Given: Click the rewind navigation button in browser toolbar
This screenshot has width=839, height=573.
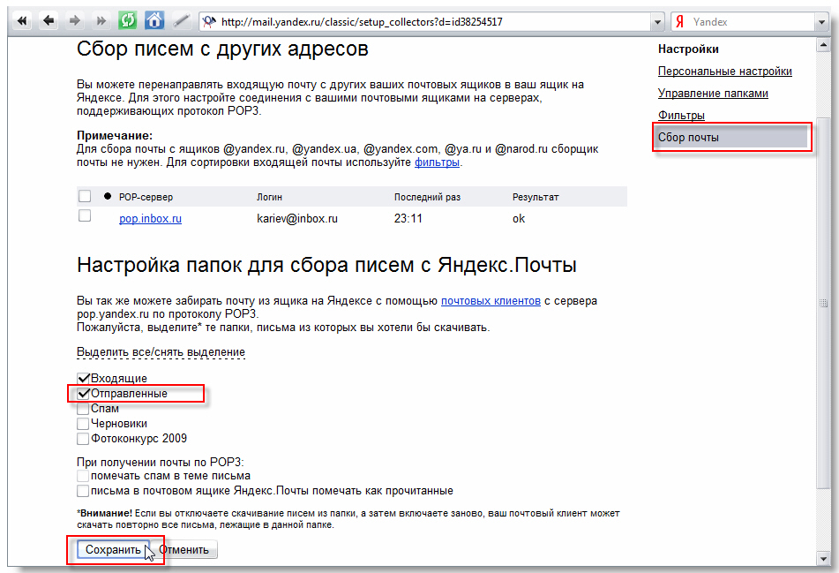Looking at the screenshot, I should pos(22,21).
